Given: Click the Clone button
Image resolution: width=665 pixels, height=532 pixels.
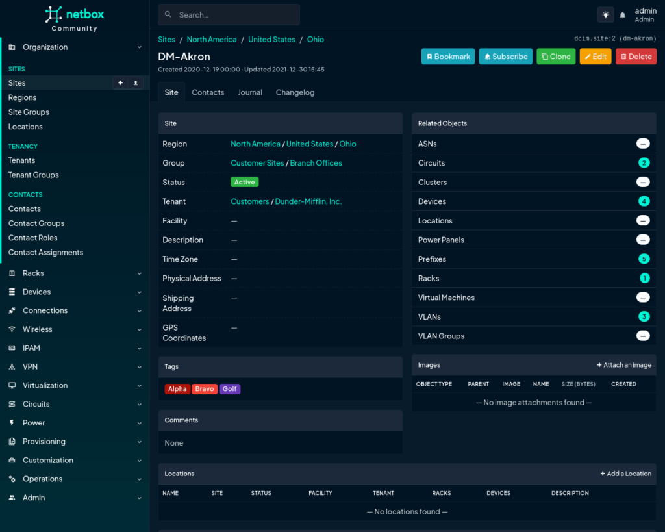Looking at the screenshot, I should coord(556,57).
